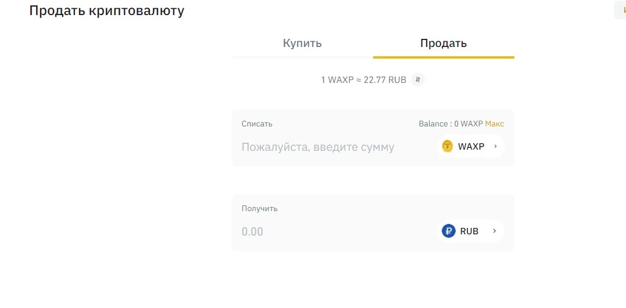Viewport: 626px width, 308px height.
Task: Open the WAXP cryptocurrency dropdown label
Action: coord(471,146)
